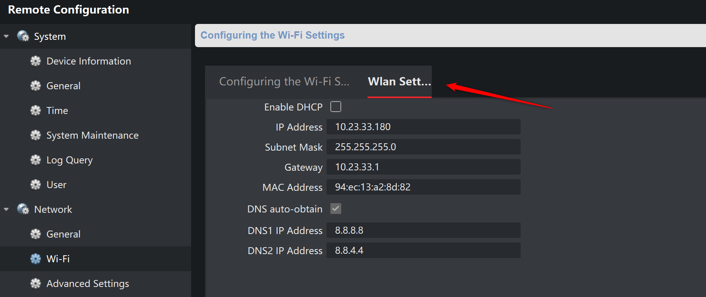The image size is (706, 297).
Task: Click the Advanced Settings gear icon
Action: 36,283
